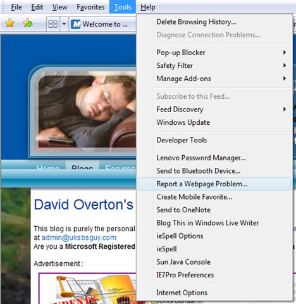Open the File menu
This screenshot has width=296, height=304.
(16, 7)
